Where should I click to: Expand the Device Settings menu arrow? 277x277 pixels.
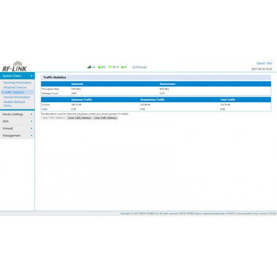tap(31, 114)
